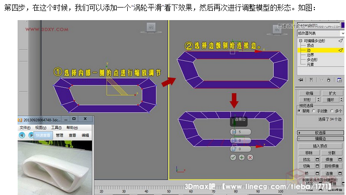Click the 循环 button

330,100
